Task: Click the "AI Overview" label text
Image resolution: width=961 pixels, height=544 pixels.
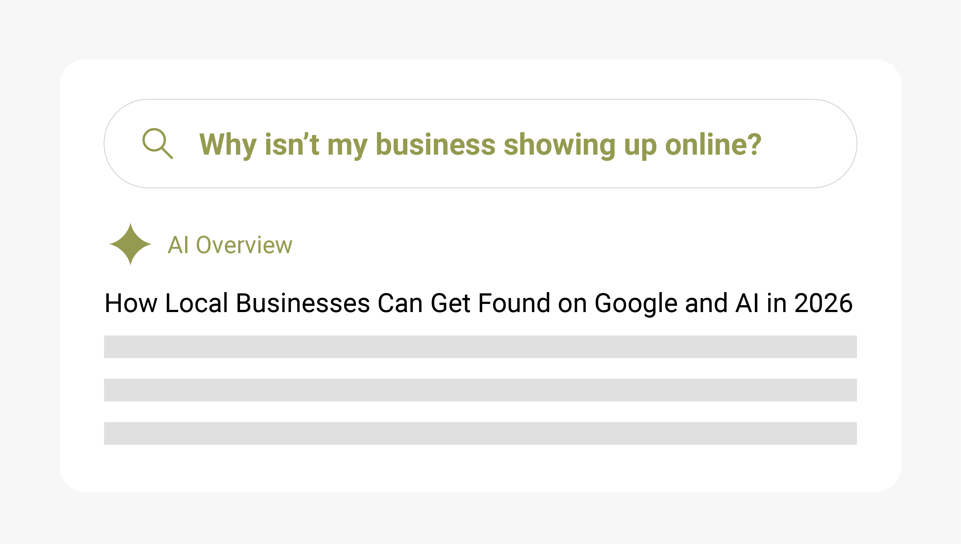Action: (230, 245)
